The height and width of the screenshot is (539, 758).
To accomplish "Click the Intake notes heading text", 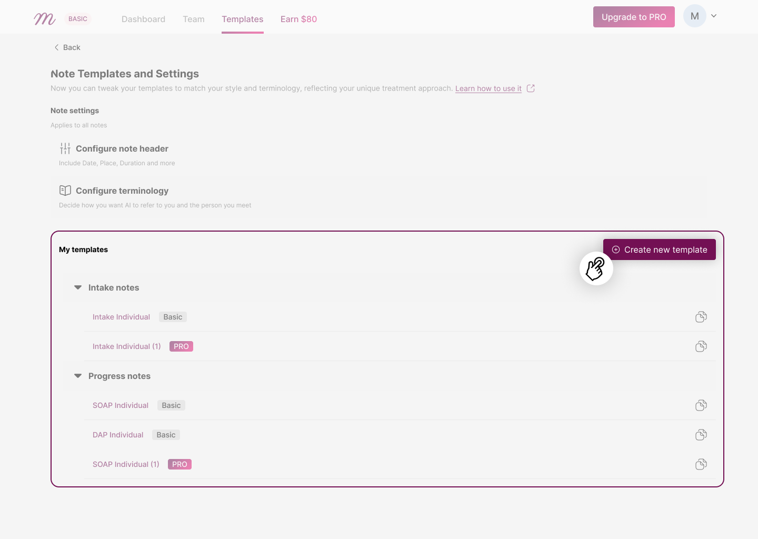I will [114, 287].
